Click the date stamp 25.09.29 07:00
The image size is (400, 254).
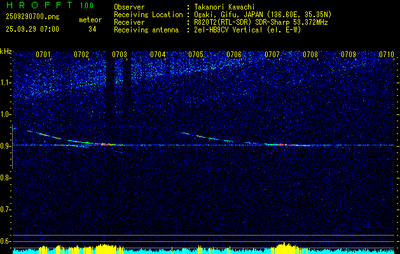pos(32,29)
